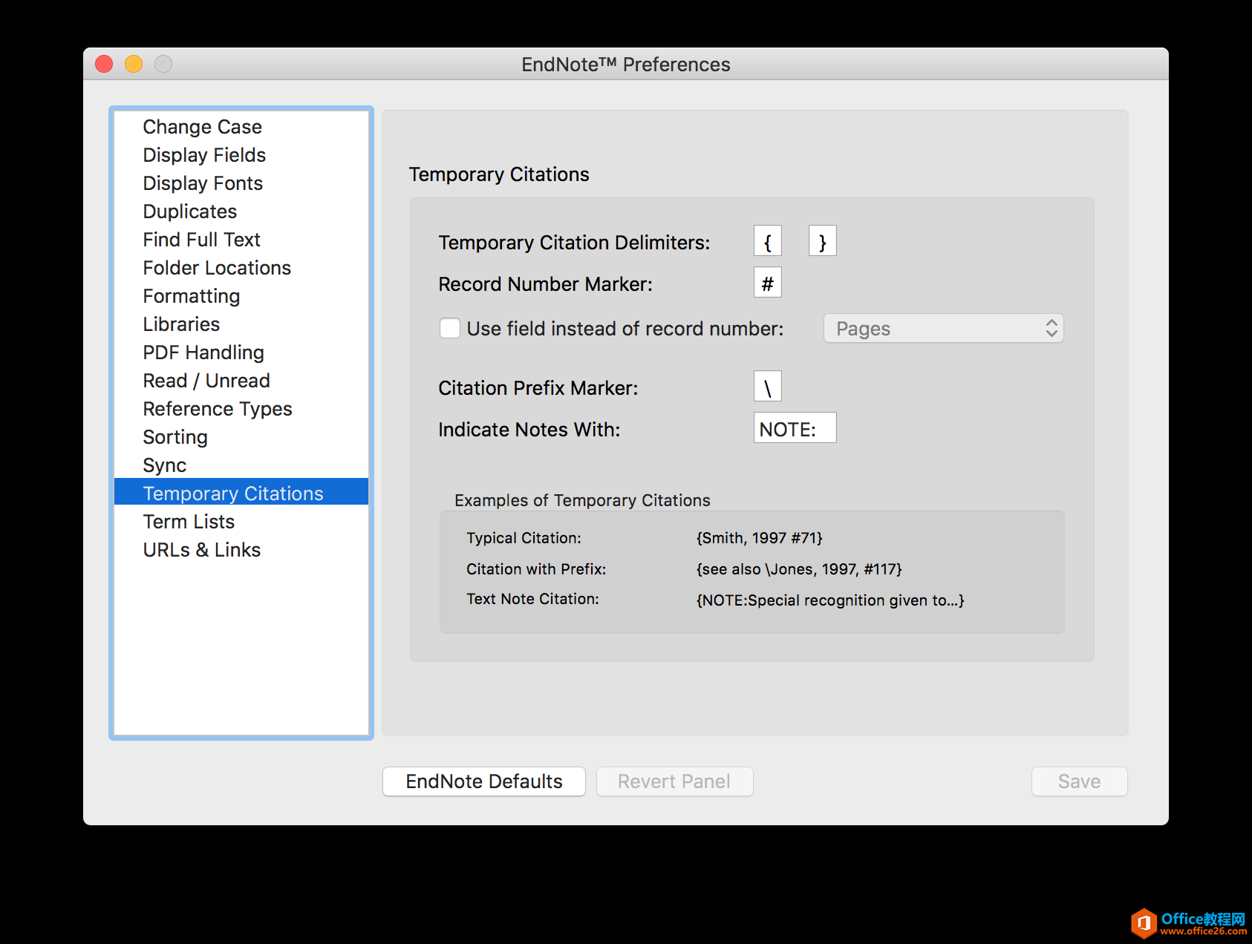1252x944 pixels.
Task: Edit the Indicate Notes With field
Action: pos(795,428)
